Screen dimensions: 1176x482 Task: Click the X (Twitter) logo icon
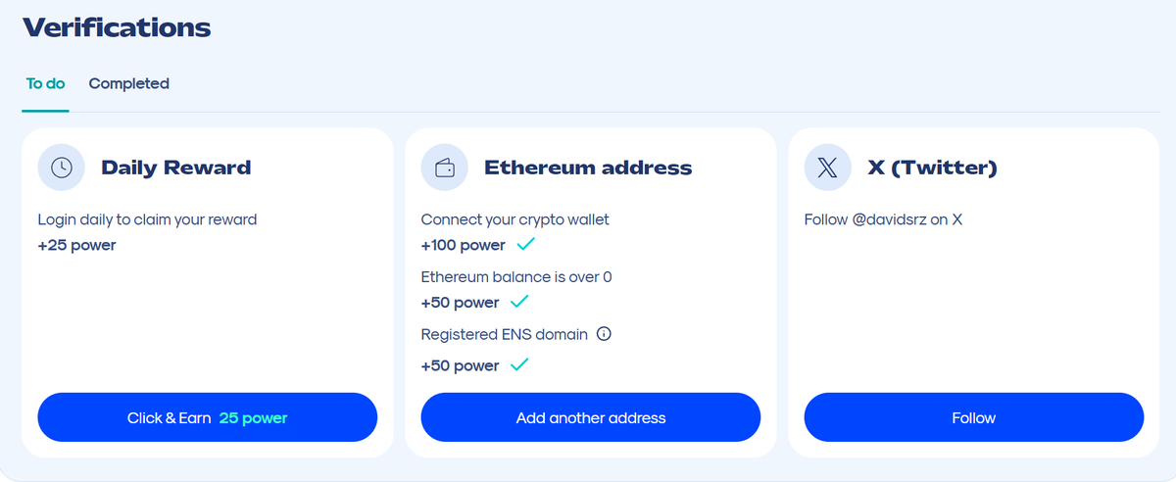click(828, 168)
